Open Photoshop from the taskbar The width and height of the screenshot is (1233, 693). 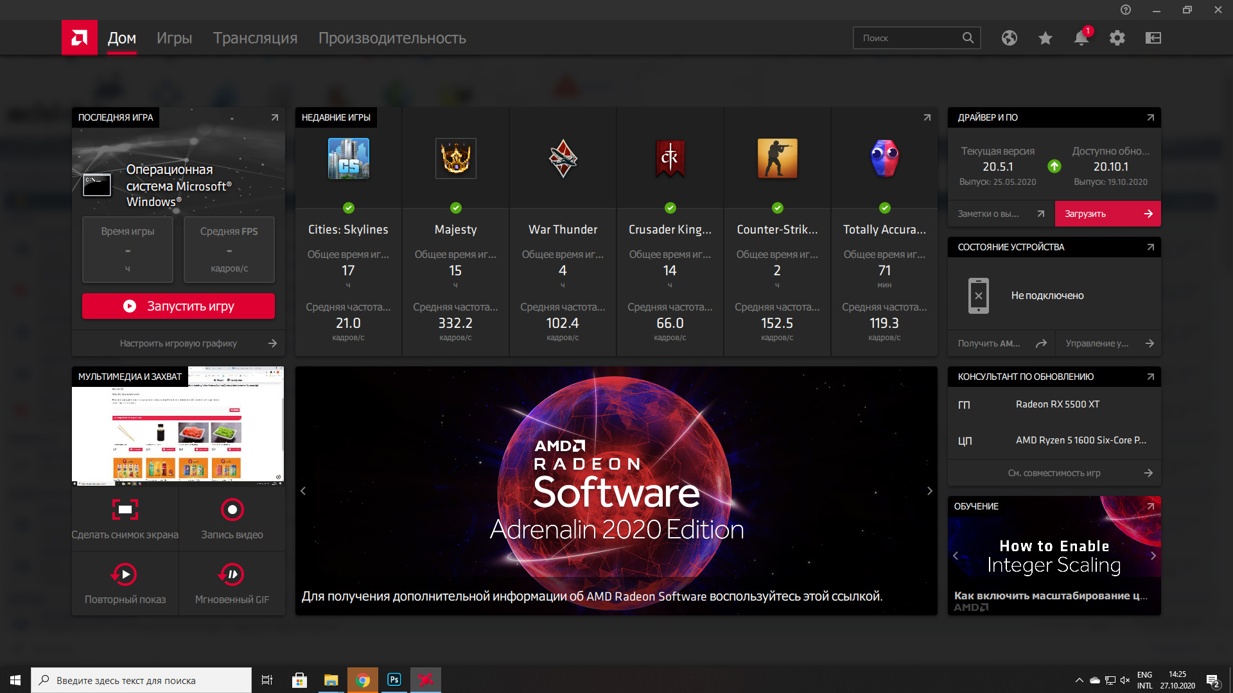pyautogui.click(x=394, y=680)
